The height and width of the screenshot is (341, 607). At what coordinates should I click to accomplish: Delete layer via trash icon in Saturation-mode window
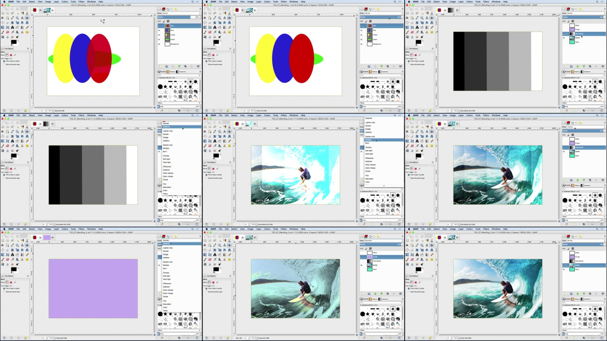pyautogui.click(x=400, y=293)
